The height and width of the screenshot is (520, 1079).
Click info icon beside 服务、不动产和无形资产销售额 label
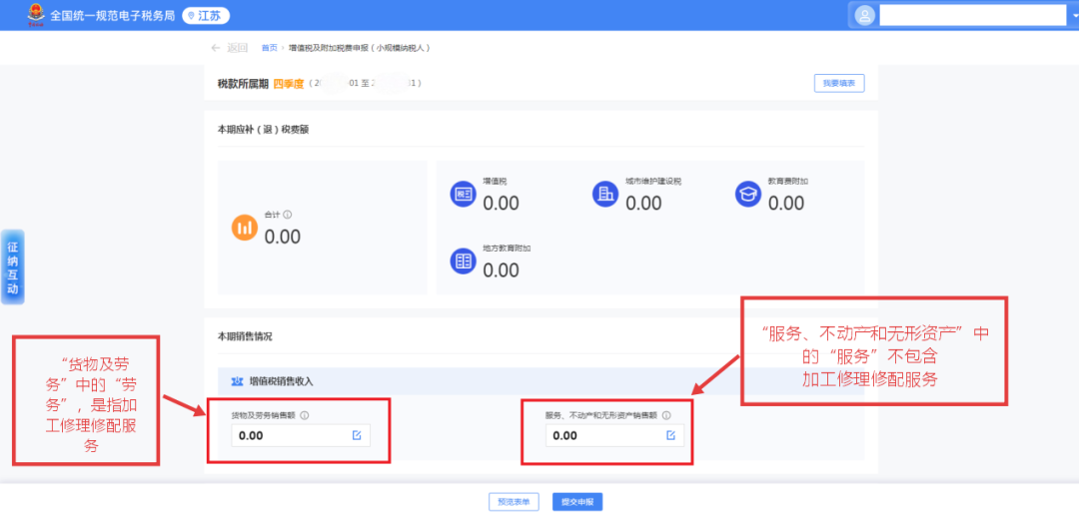(666, 416)
